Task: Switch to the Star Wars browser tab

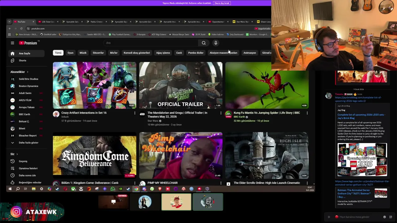Action: point(243,22)
